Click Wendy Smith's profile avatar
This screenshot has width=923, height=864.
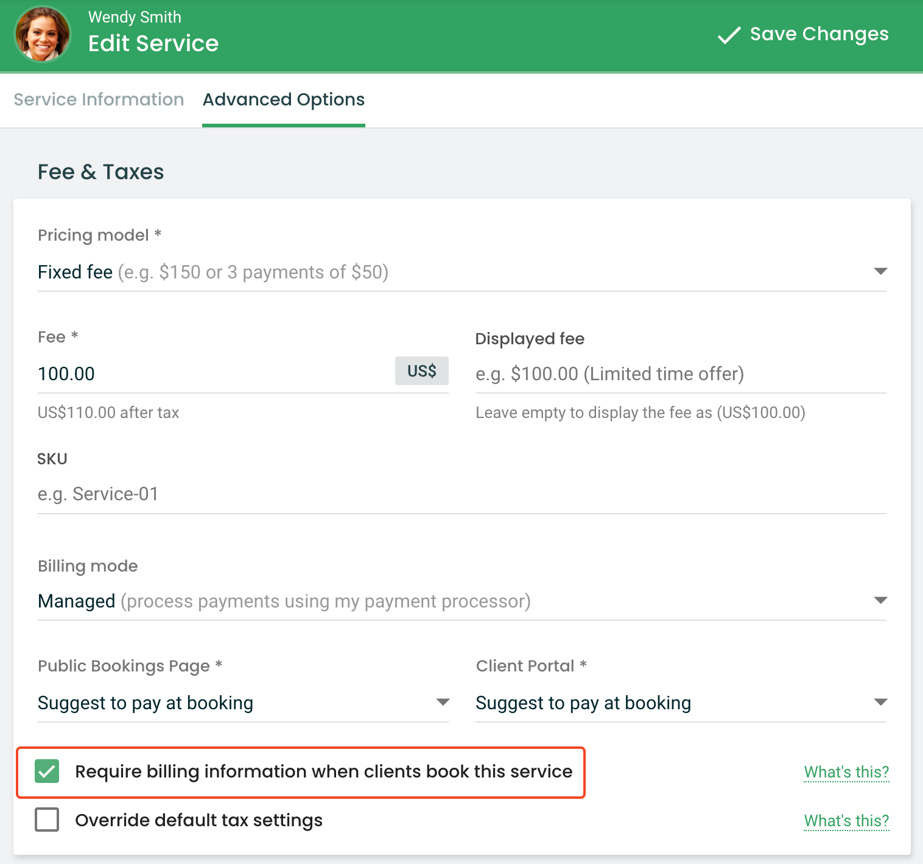[x=42, y=35]
